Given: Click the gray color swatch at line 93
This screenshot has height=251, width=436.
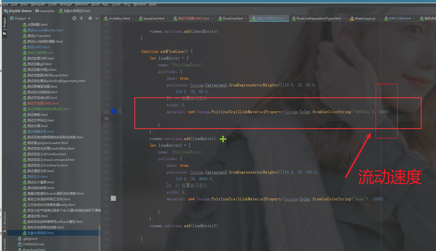Looking at the screenshot, I should 113,198.
